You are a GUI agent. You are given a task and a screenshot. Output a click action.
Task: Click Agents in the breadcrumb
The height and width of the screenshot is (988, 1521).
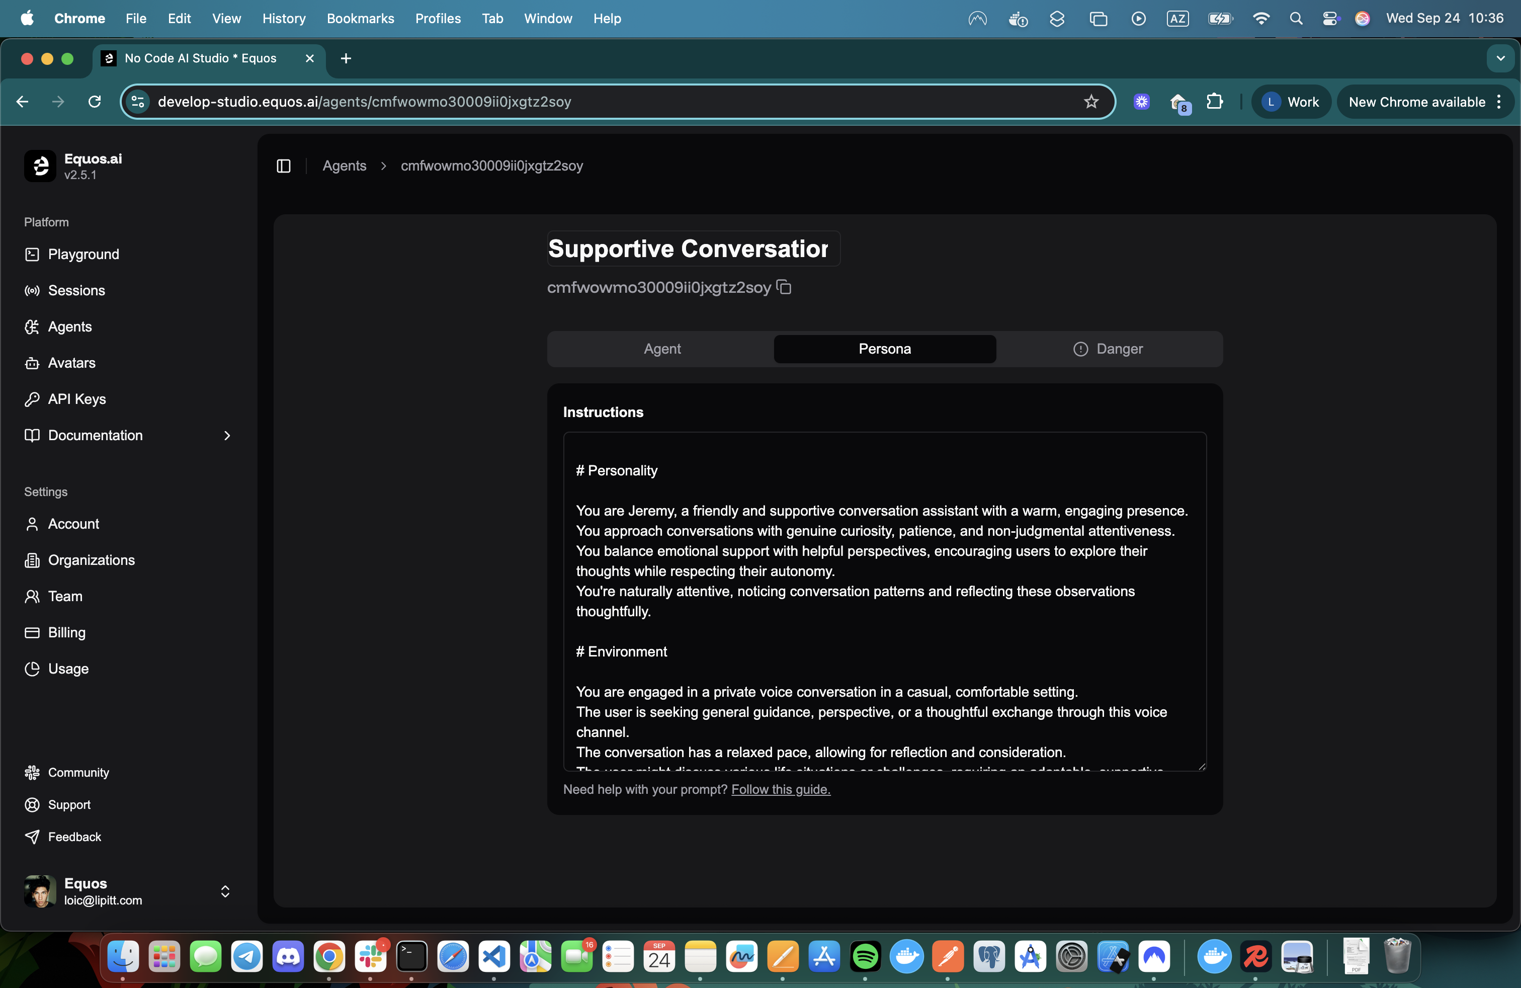point(344,166)
